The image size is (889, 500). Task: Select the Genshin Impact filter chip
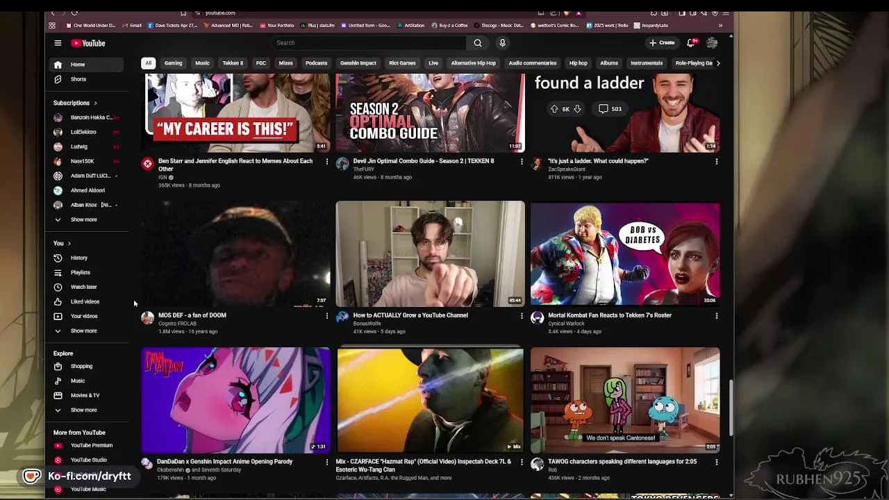click(x=358, y=63)
